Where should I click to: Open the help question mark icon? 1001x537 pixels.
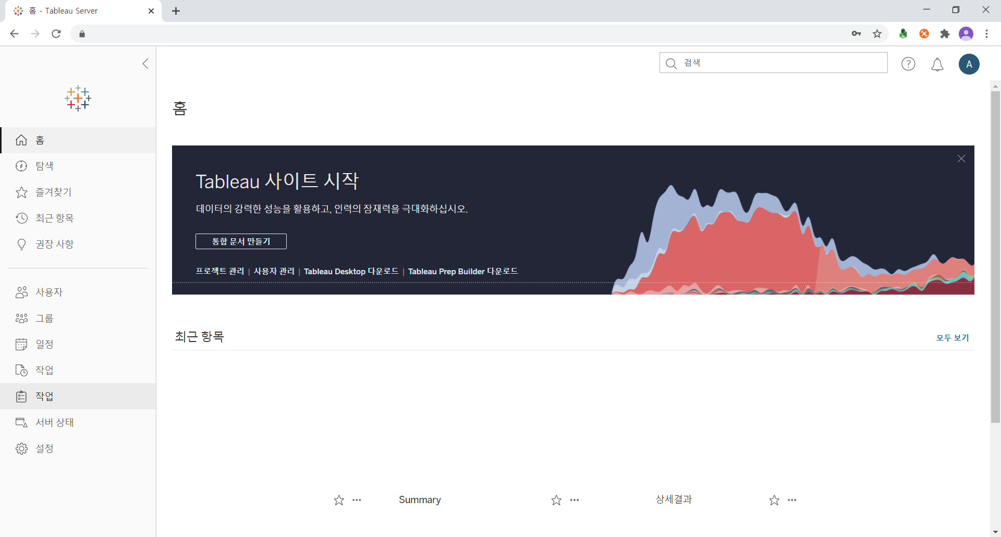pos(908,64)
